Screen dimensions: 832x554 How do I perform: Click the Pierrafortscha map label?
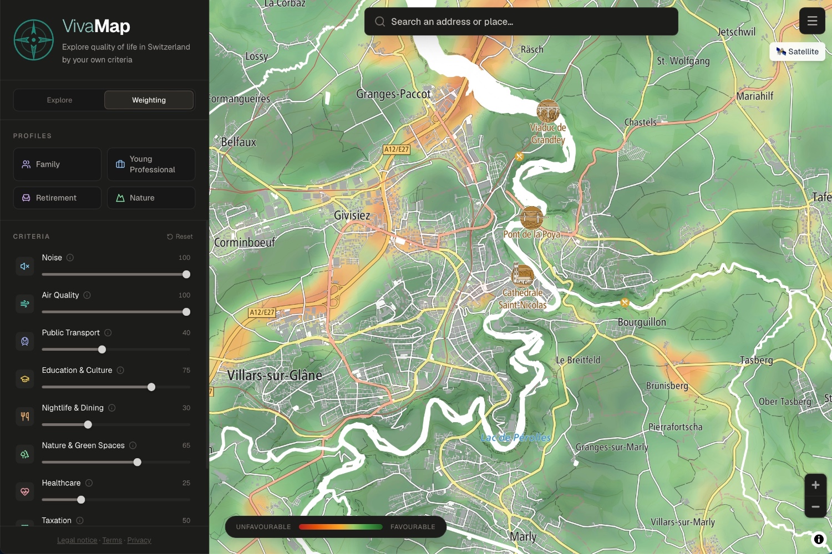pos(676,427)
